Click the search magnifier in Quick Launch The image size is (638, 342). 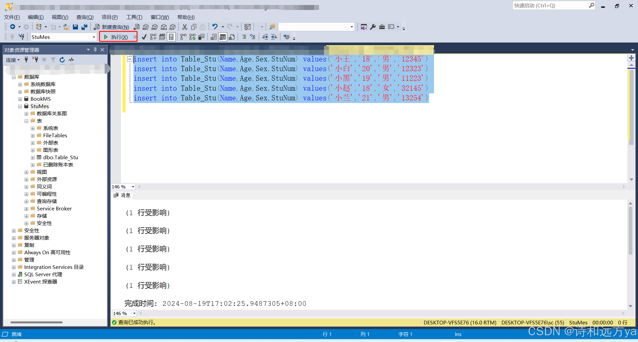tap(591, 5)
